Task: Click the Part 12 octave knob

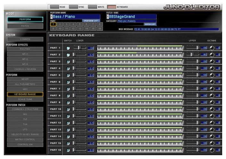Action: 212,123
